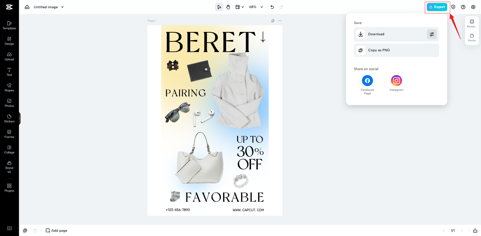481x236 pixels.
Task: Choose the Hand pan tool
Action: click(228, 7)
